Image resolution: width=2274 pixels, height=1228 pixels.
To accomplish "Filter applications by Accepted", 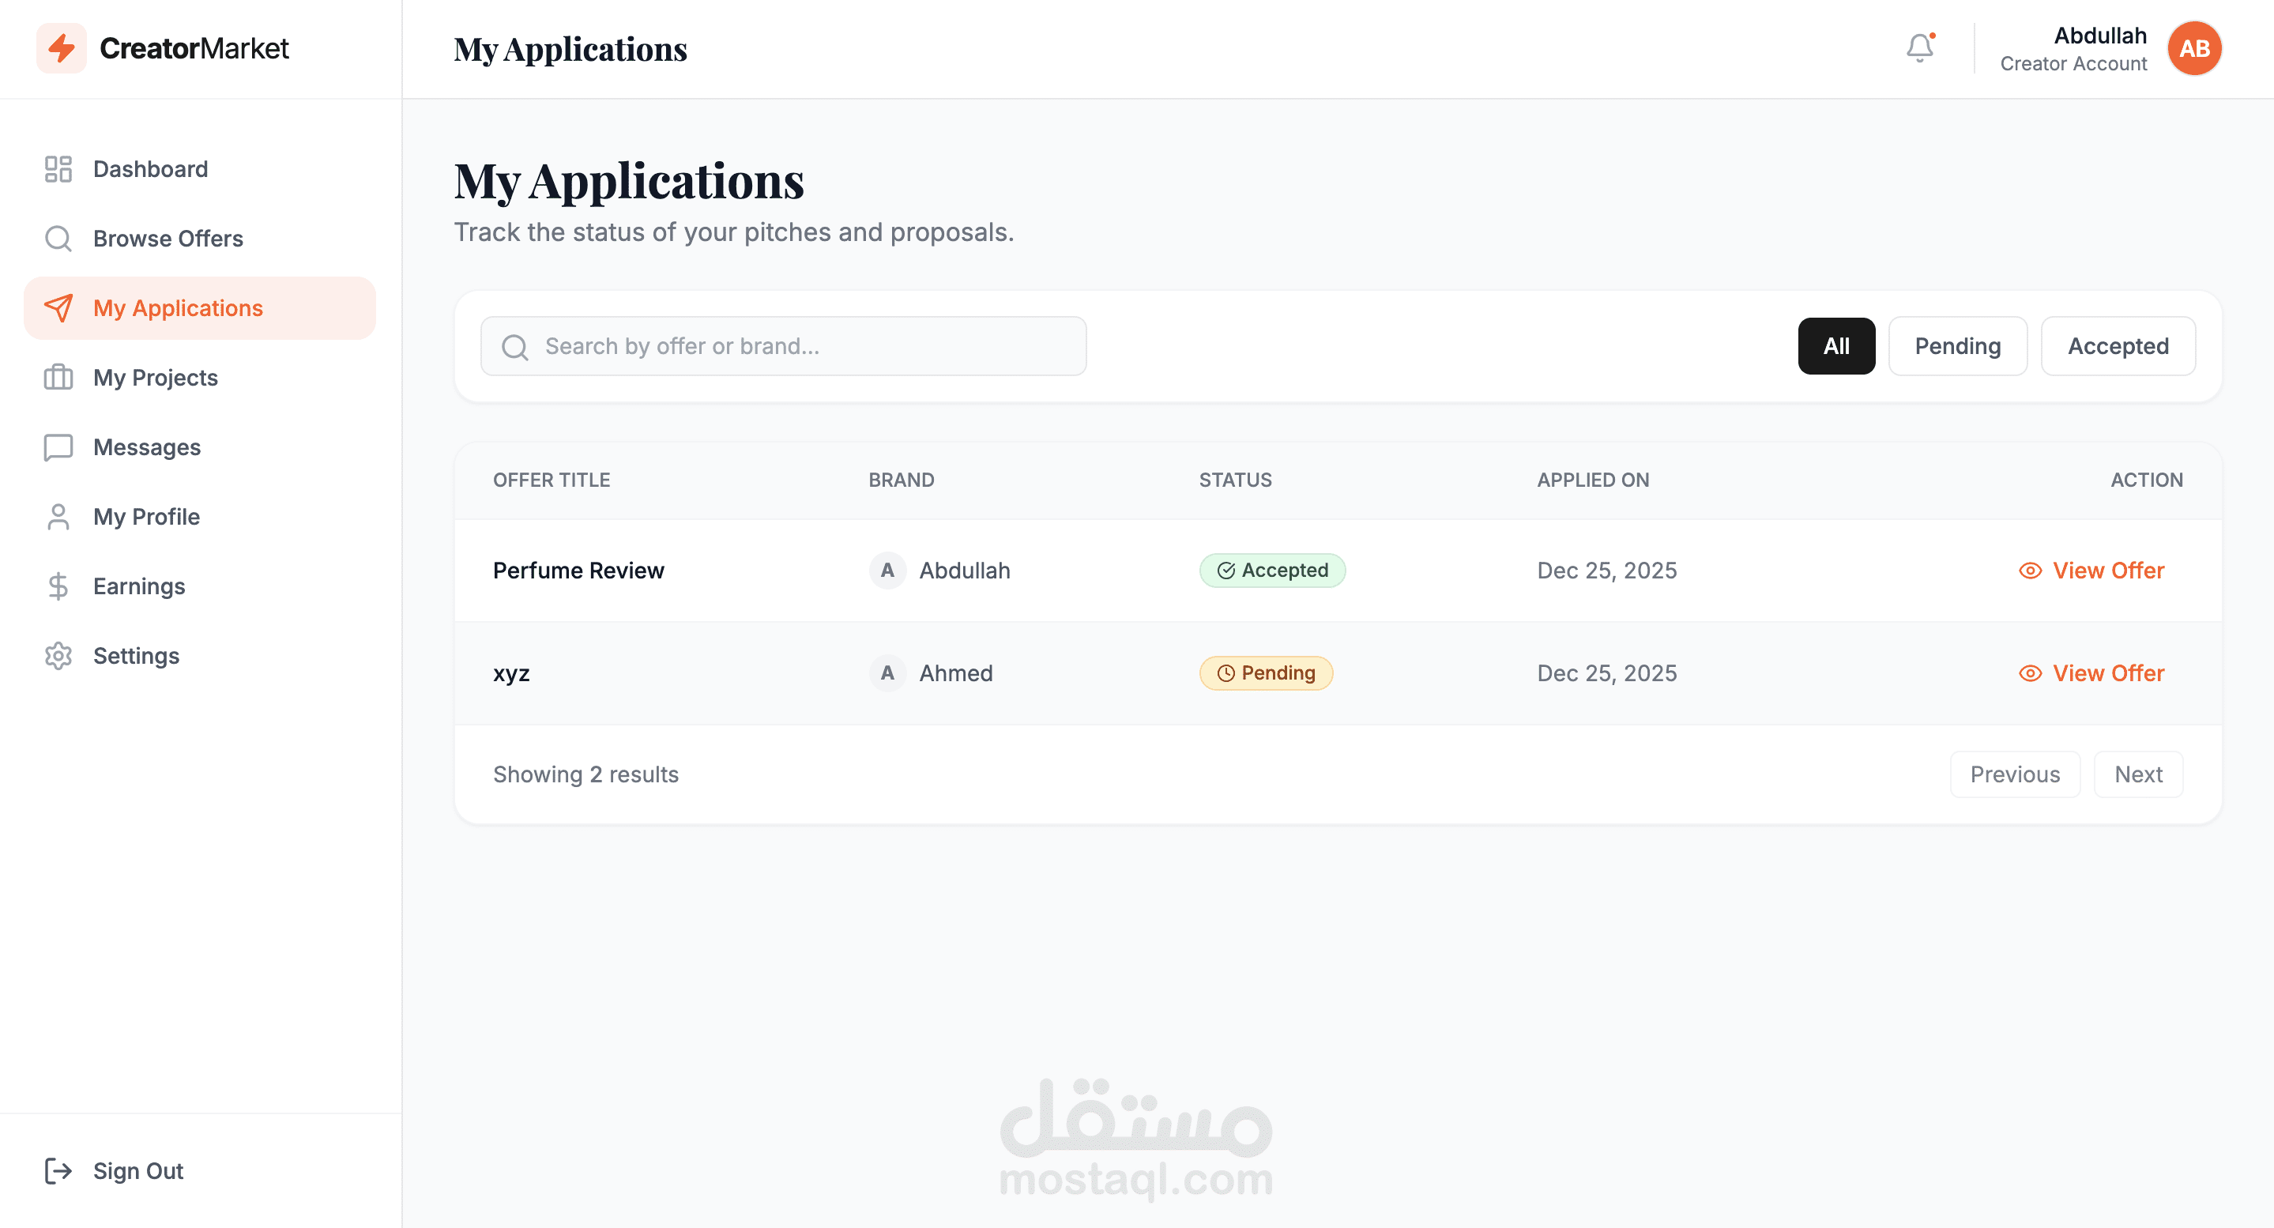I will (x=2117, y=346).
